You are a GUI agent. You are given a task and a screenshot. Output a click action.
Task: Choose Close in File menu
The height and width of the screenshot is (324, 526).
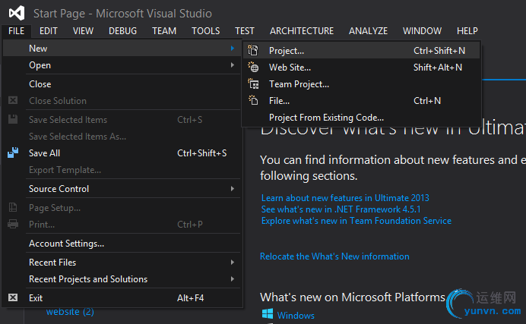click(122, 84)
